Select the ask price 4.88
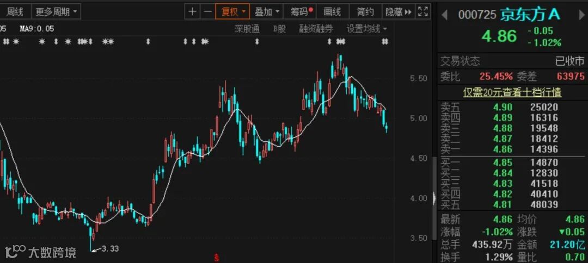Image resolution: width=588 pixels, height=263 pixels. tap(503, 128)
